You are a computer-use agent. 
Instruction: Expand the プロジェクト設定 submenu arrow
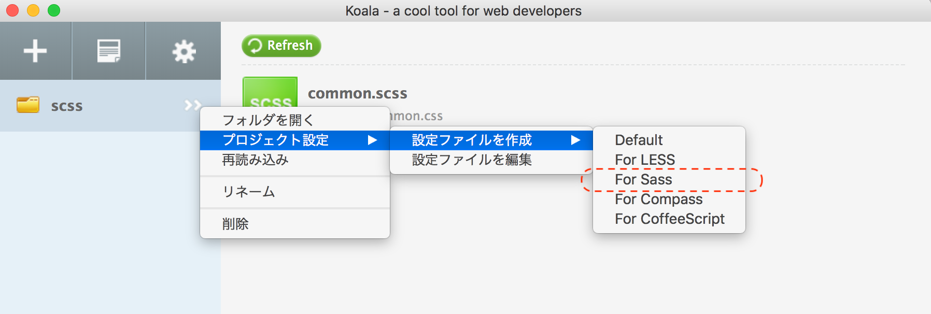tap(372, 140)
